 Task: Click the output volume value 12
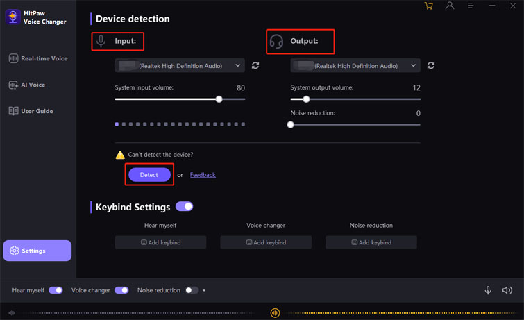click(416, 88)
